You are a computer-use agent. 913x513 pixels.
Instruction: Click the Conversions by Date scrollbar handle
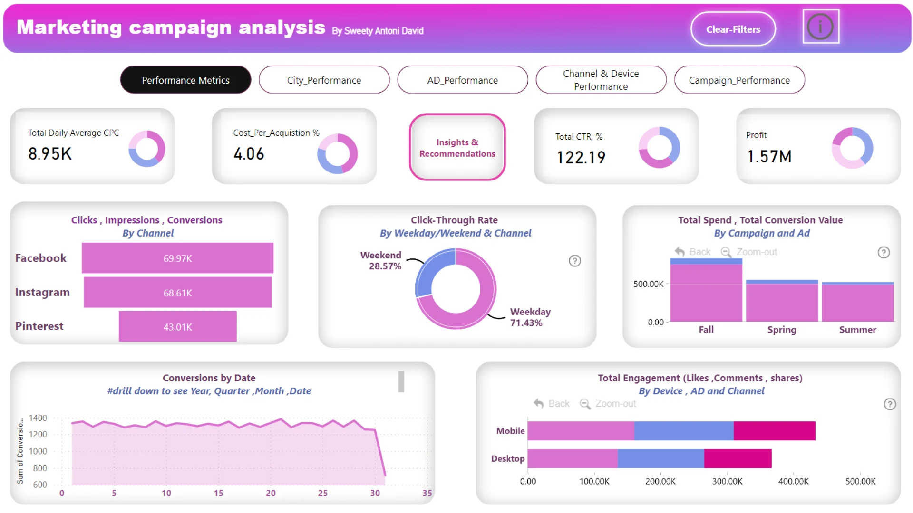pos(401,381)
